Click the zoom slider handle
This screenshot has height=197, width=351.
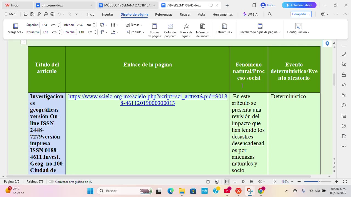pyautogui.click(x=319, y=182)
